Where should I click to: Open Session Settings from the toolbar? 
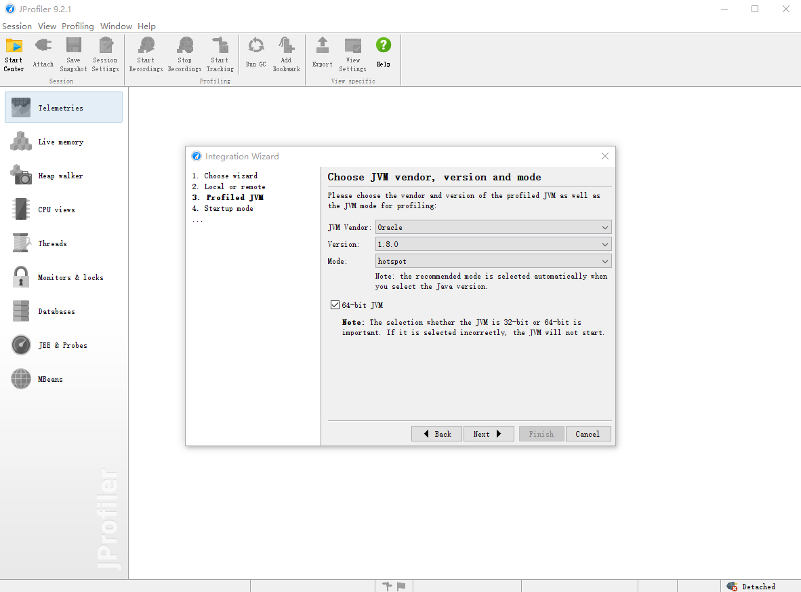tap(105, 54)
